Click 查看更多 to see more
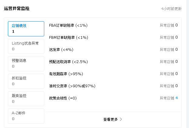This screenshot has height=128, width=189. point(111,120)
